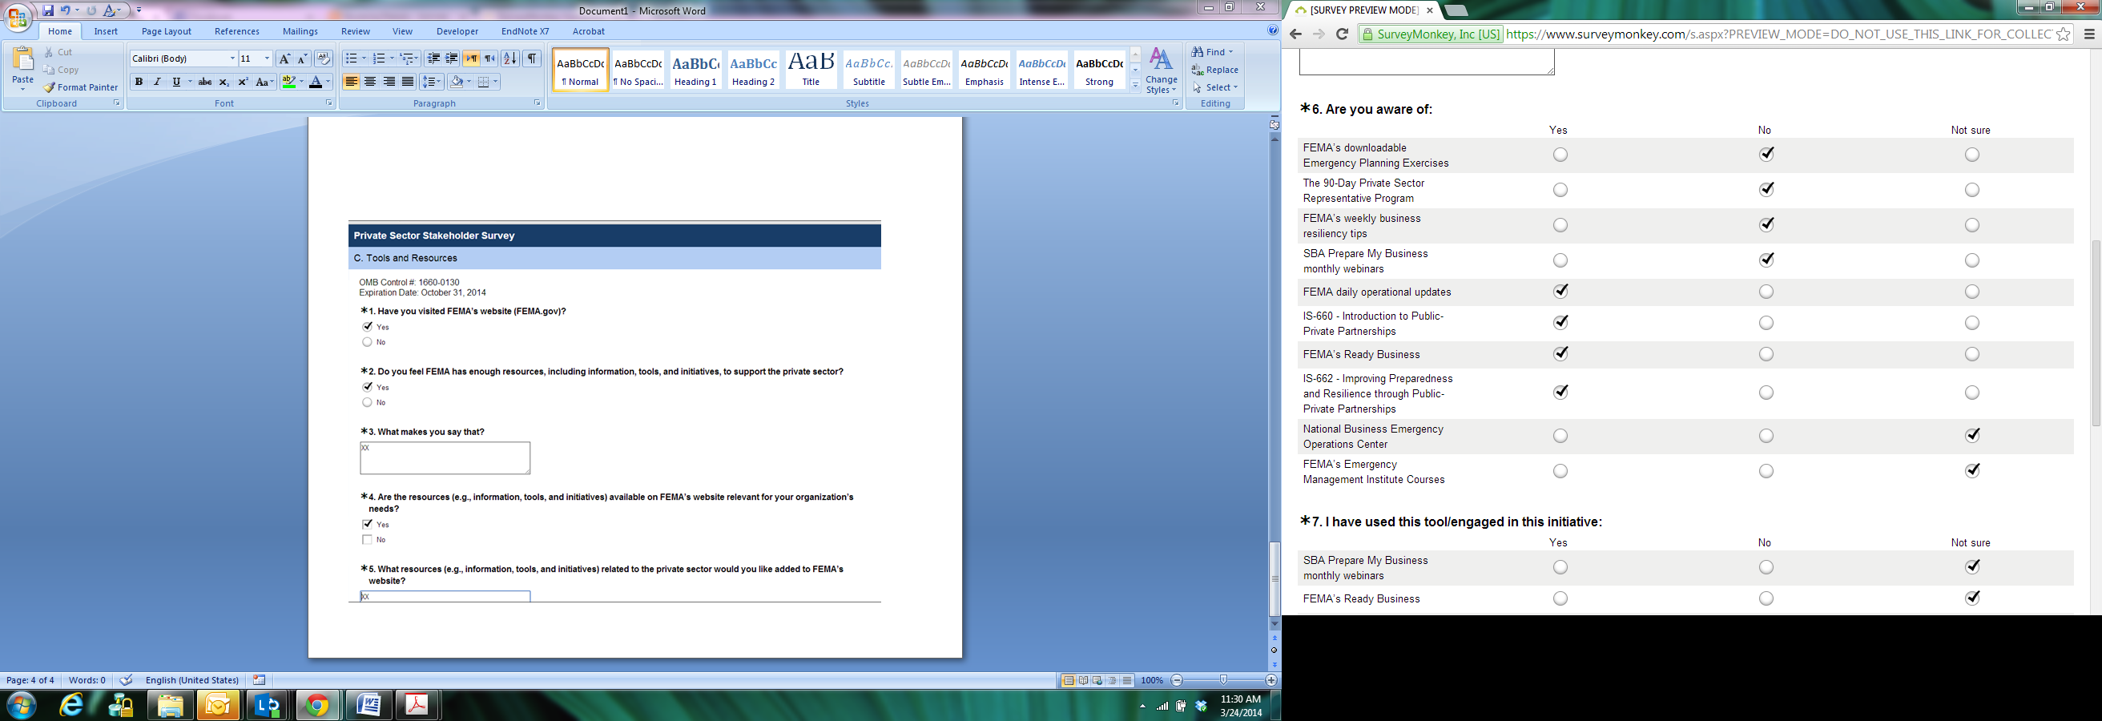Switch to the Page Layout ribbon tab
Screen dimensions: 2102x721
tap(167, 31)
